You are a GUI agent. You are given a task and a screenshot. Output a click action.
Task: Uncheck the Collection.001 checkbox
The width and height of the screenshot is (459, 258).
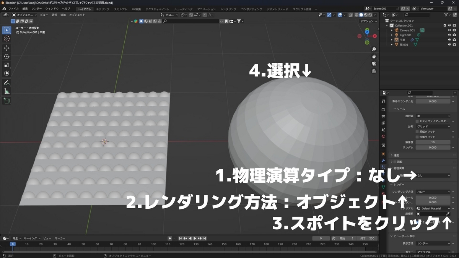pos(445,25)
